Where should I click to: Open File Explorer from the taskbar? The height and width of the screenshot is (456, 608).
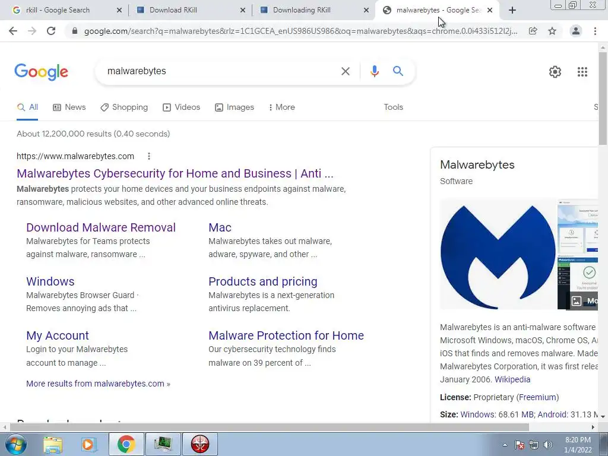pos(53,444)
